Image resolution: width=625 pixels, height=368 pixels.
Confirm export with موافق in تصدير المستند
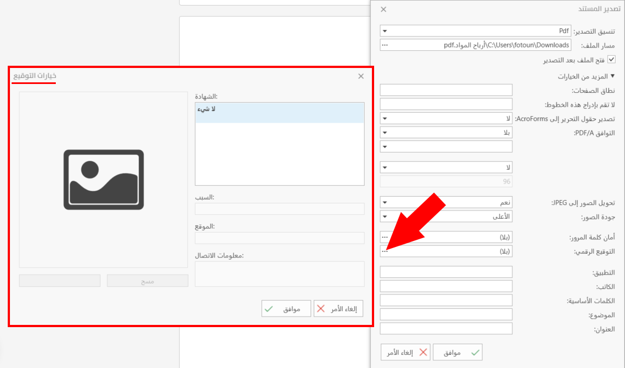(458, 353)
